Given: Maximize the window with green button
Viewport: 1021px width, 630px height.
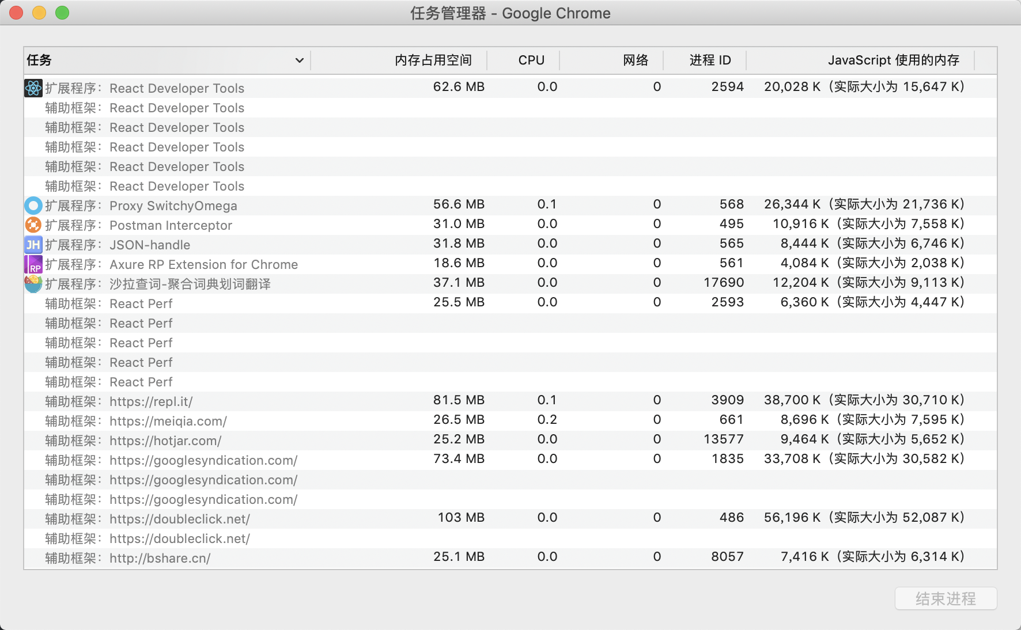Looking at the screenshot, I should click(62, 13).
